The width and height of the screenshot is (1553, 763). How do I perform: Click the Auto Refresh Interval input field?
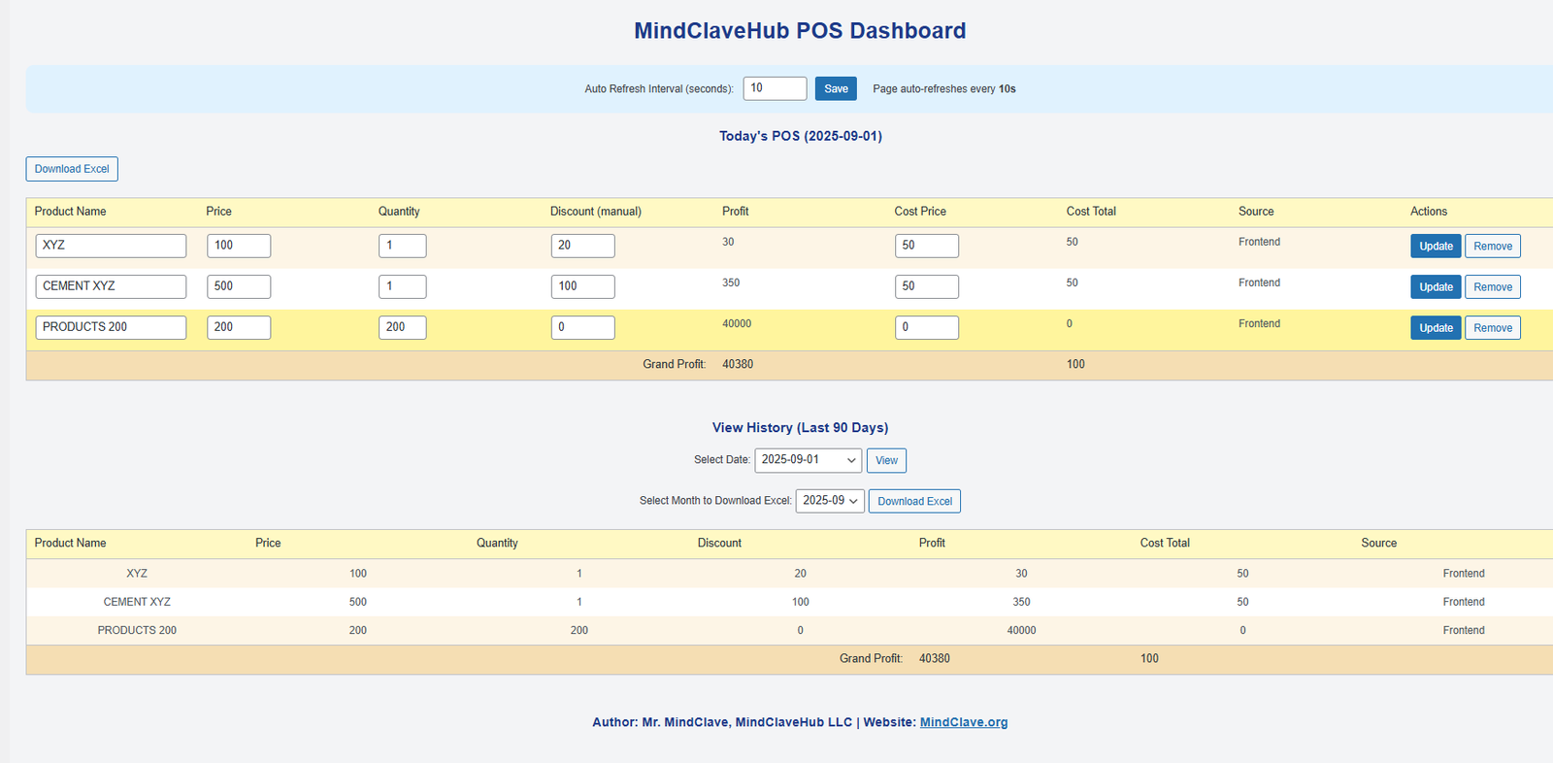point(775,88)
